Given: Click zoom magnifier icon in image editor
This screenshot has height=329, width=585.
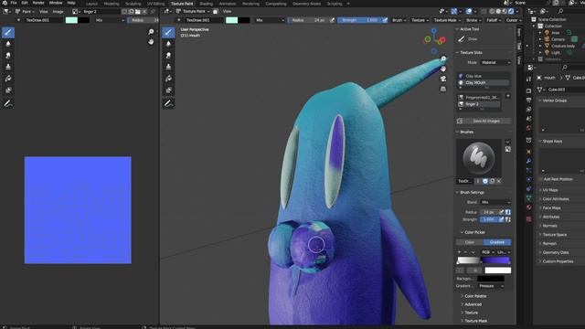Looking at the screenshot, I should [151, 32].
